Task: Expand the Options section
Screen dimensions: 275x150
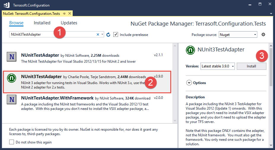Action: point(188,83)
